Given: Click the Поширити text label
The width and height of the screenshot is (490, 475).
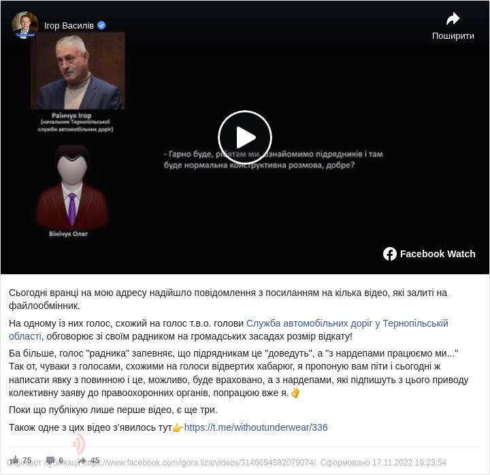Looking at the screenshot, I should (x=453, y=36).
